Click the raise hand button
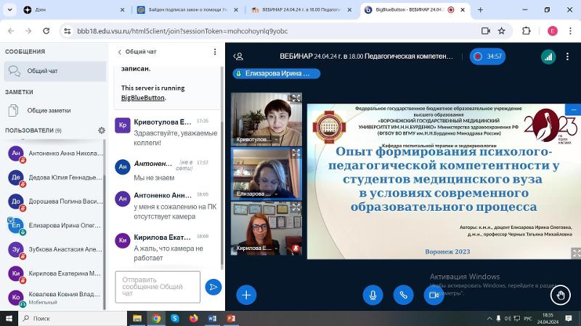 coord(560,295)
